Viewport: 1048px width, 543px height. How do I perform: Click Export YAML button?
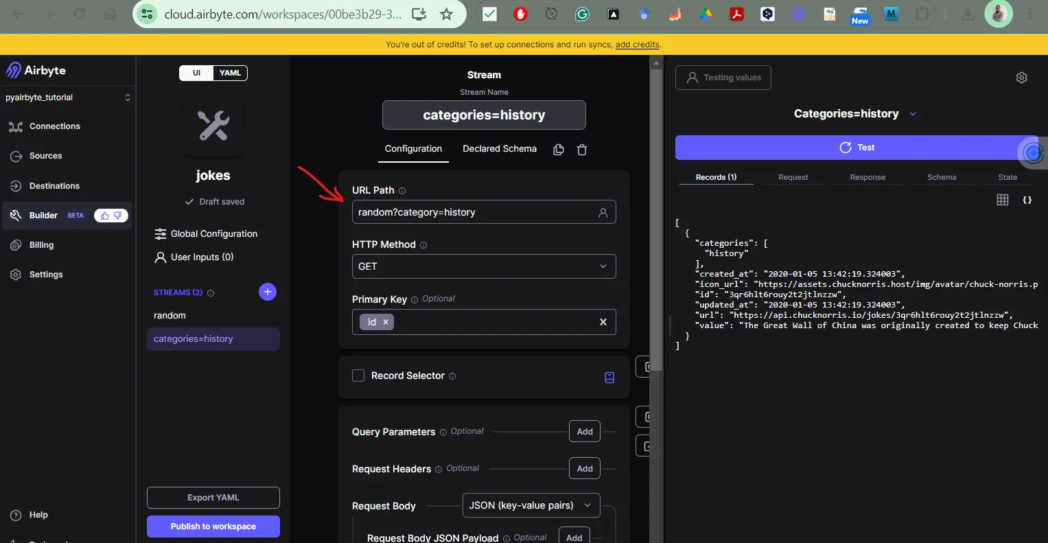point(213,498)
